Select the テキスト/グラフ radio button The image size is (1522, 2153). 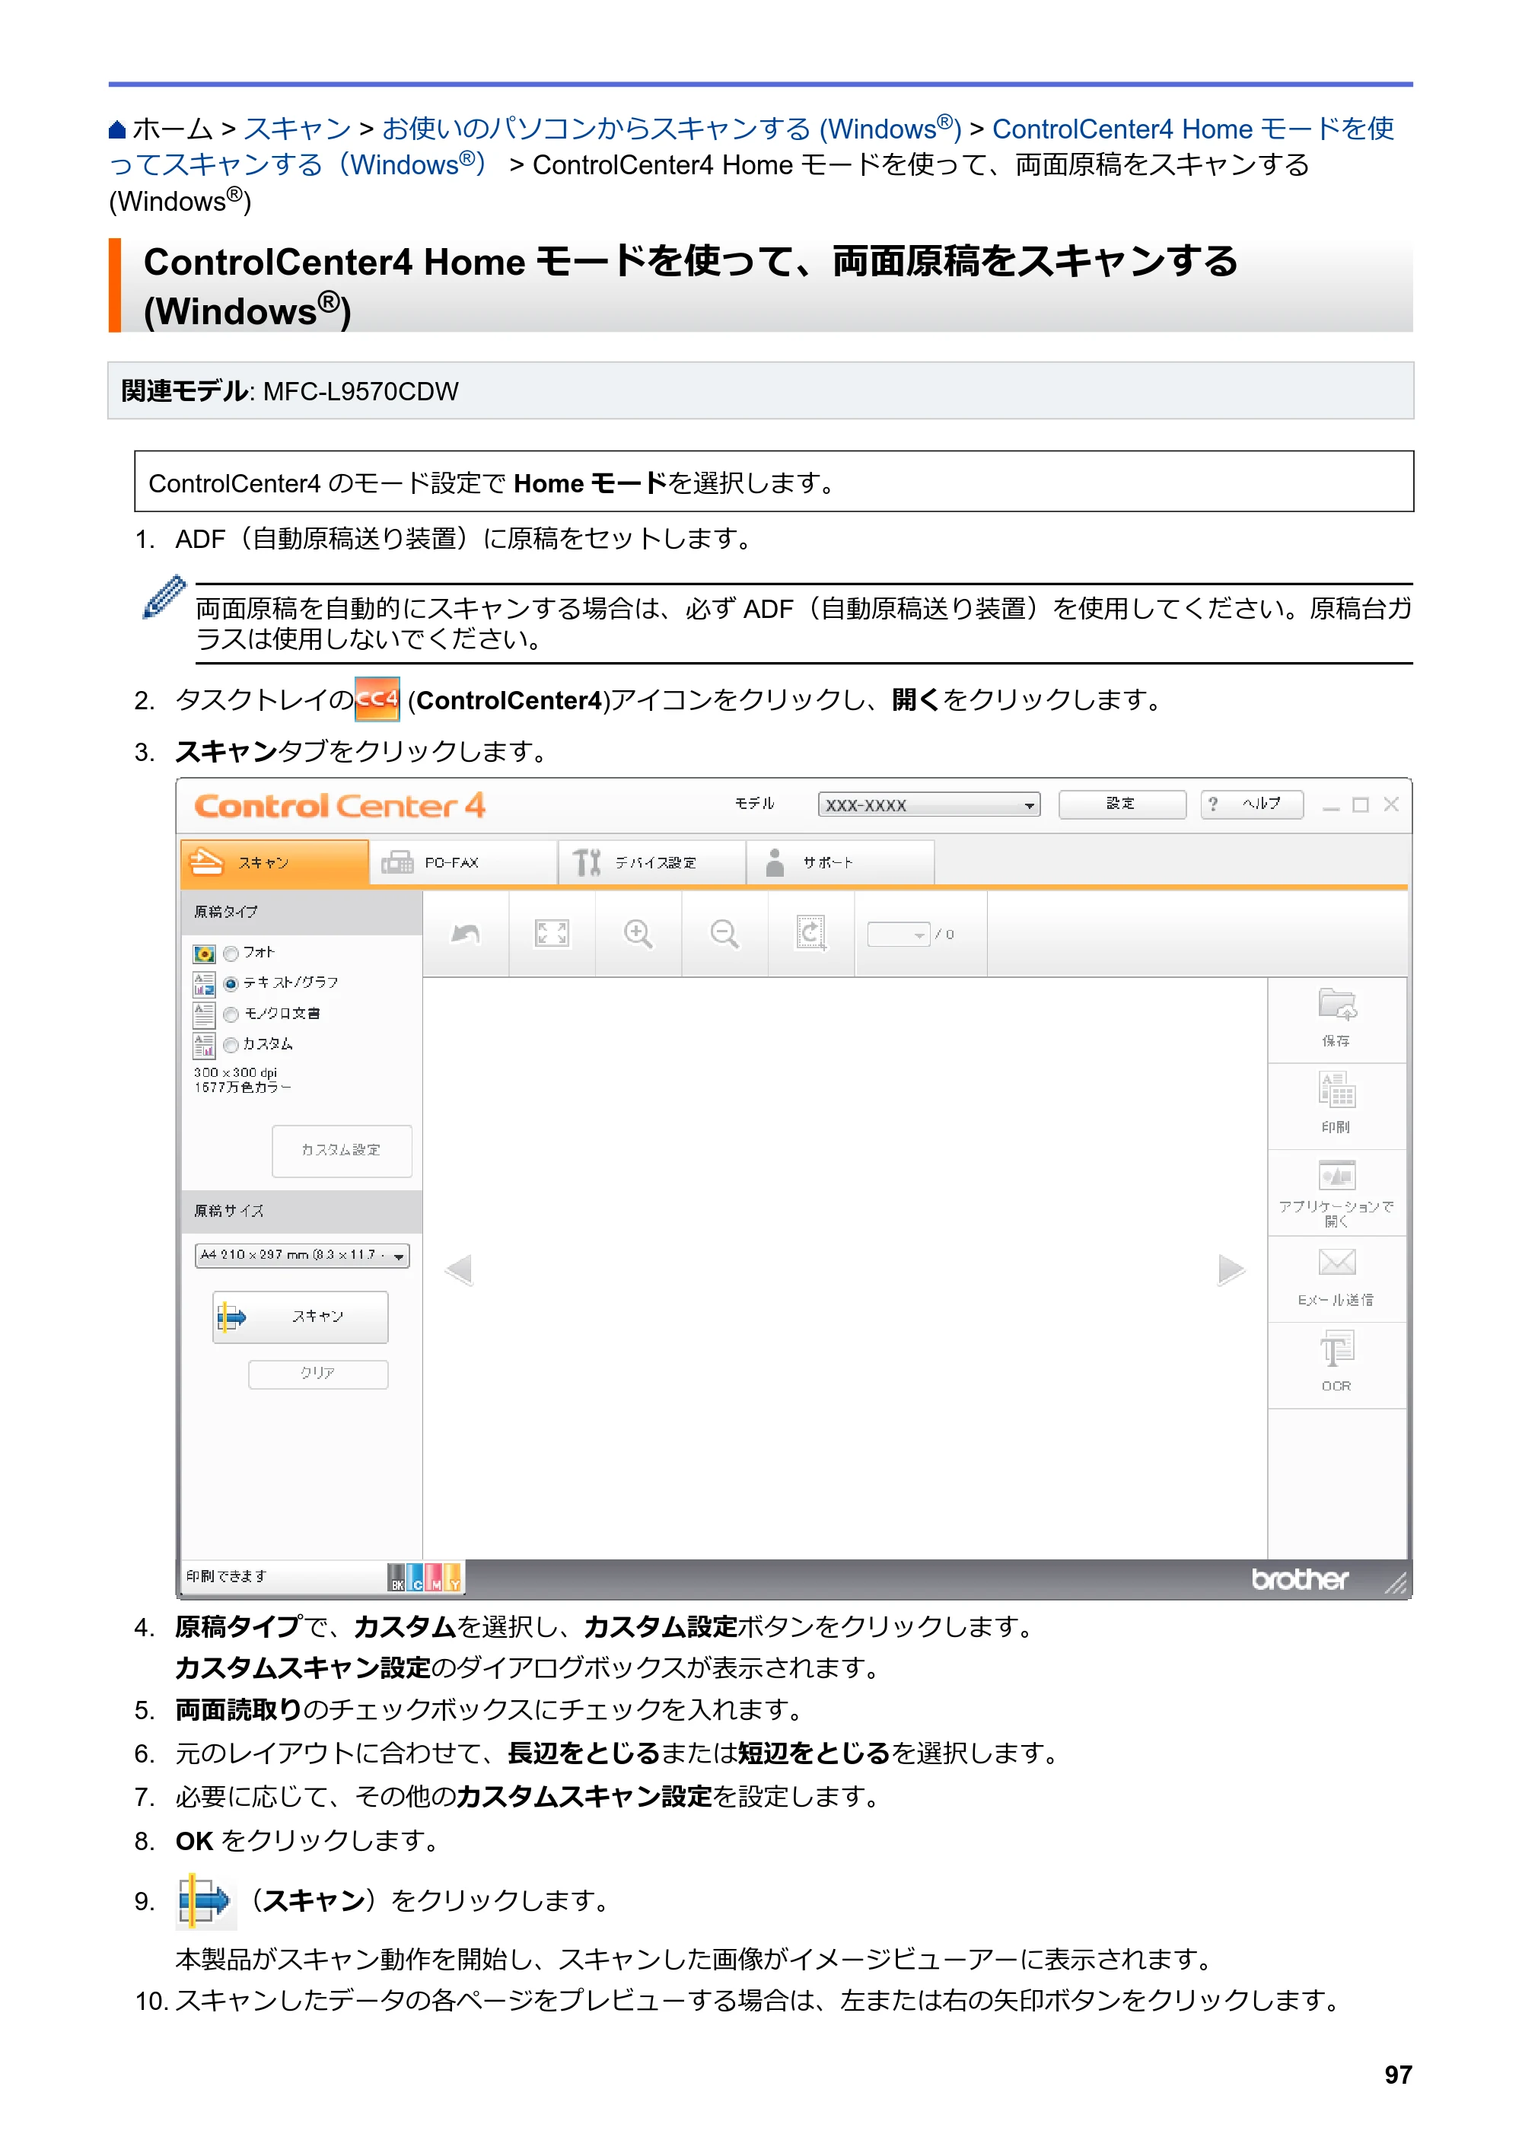231,984
